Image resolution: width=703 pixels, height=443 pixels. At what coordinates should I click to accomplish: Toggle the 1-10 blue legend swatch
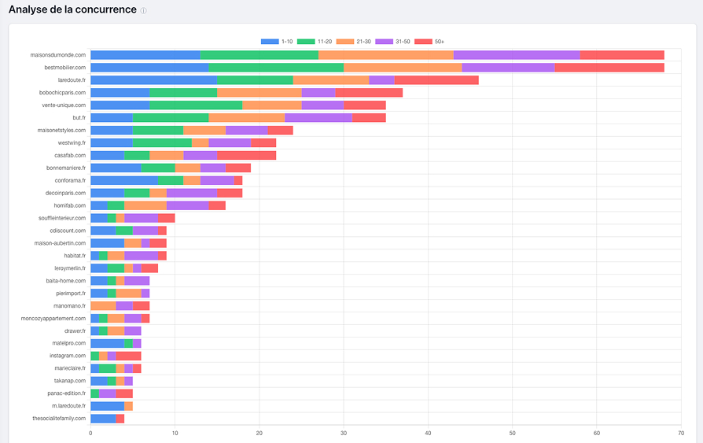pyautogui.click(x=270, y=41)
